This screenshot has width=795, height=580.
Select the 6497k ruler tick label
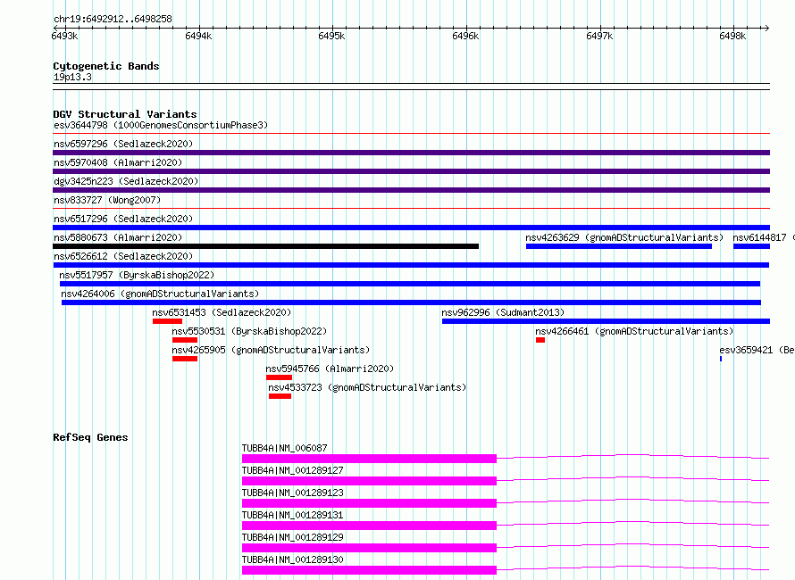click(x=599, y=36)
